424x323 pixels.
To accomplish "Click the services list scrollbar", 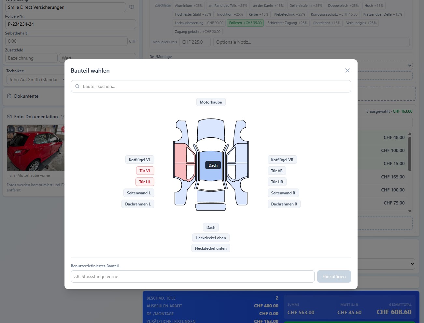I will pos(410,154).
